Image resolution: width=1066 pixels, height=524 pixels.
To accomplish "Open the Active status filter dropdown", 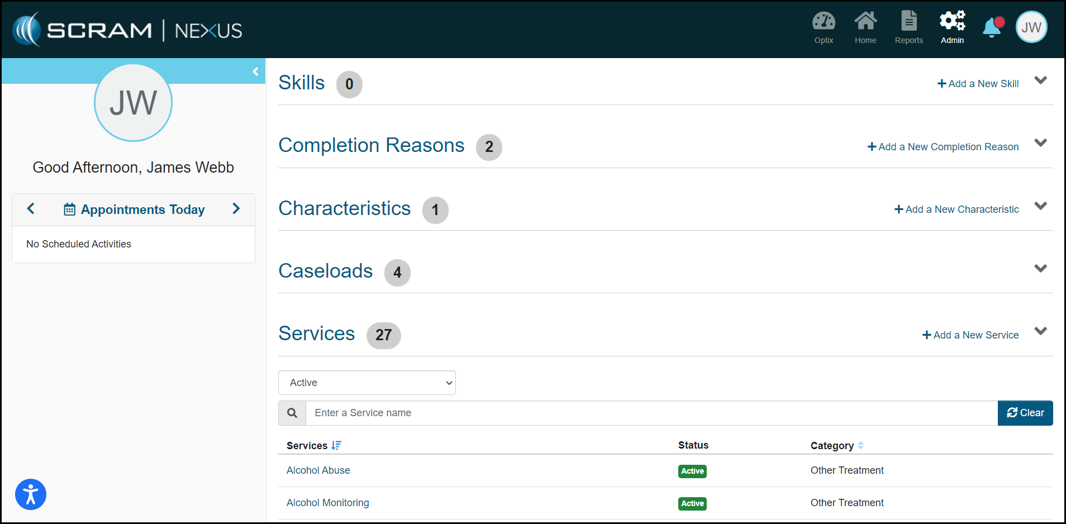I will point(367,383).
